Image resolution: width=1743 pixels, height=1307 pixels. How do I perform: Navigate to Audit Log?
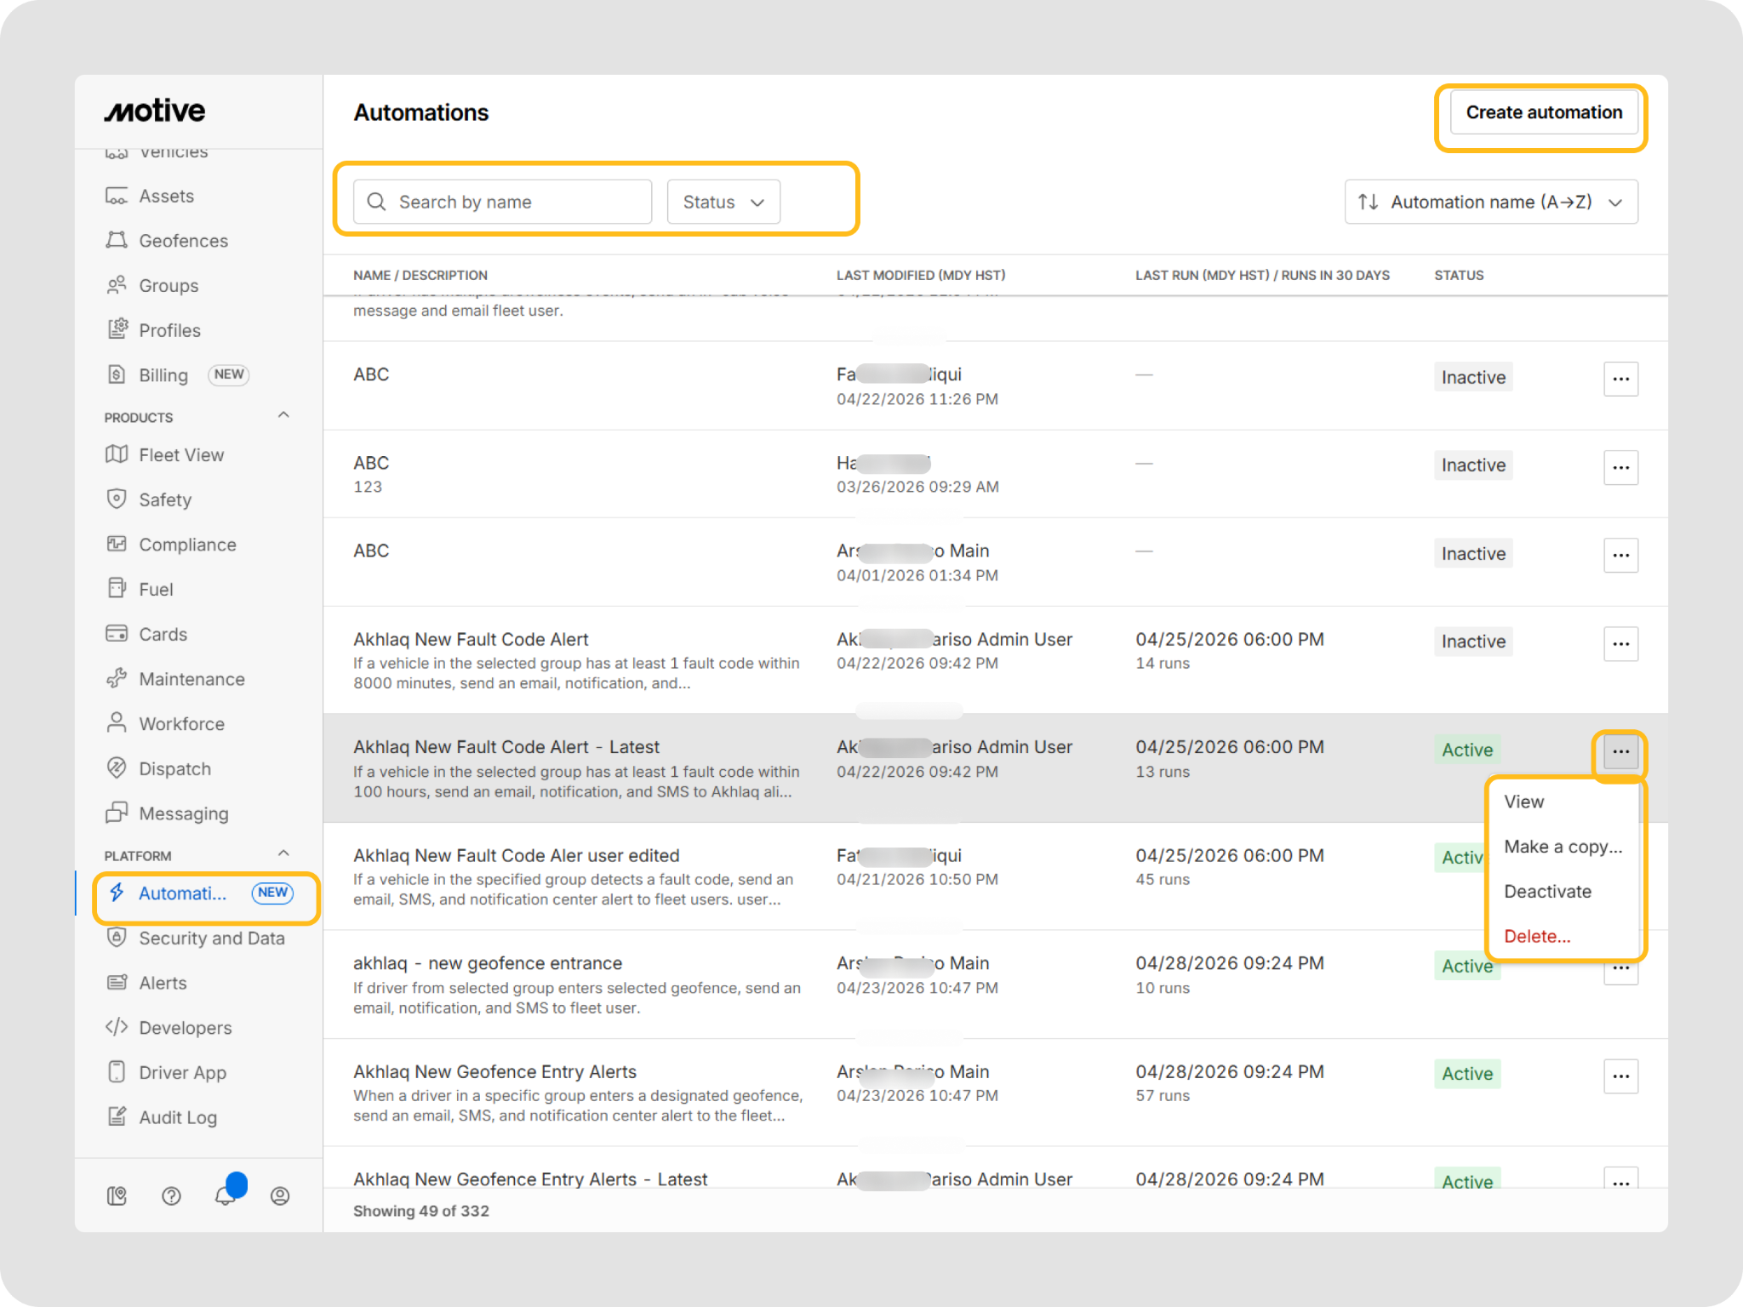pos(177,1117)
